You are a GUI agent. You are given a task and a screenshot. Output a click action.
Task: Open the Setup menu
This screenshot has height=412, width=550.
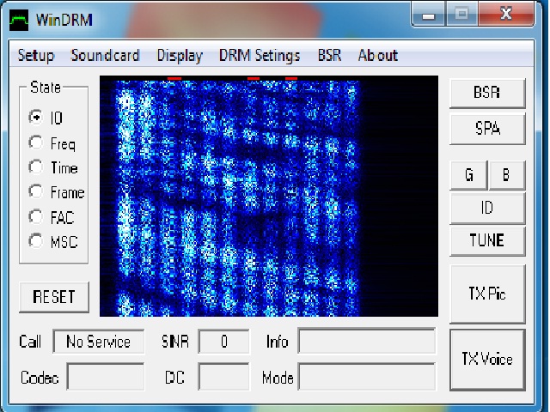click(x=36, y=56)
